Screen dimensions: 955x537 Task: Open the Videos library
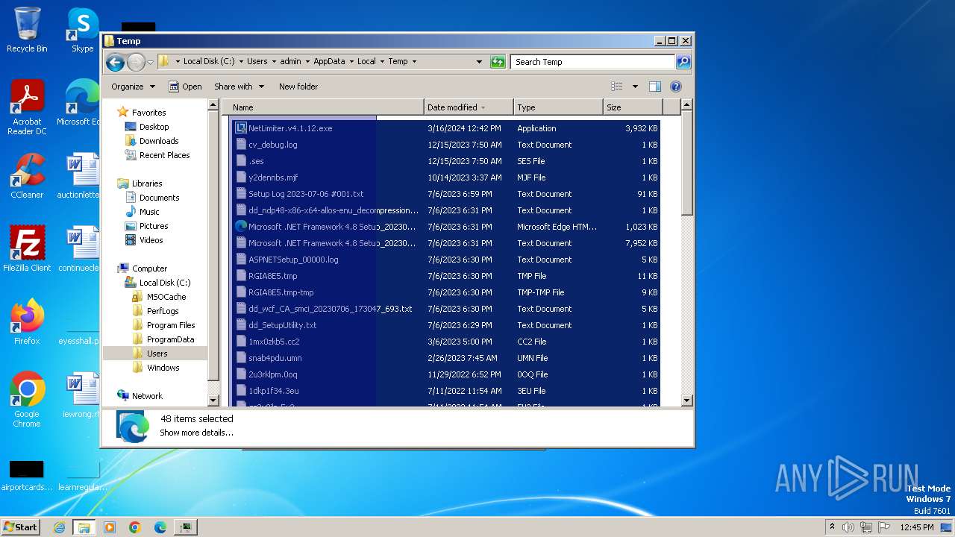151,240
